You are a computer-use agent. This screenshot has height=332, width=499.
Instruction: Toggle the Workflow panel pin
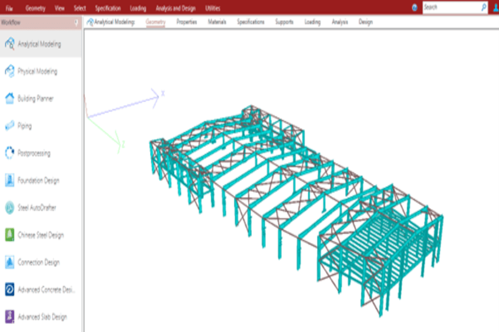coord(76,22)
